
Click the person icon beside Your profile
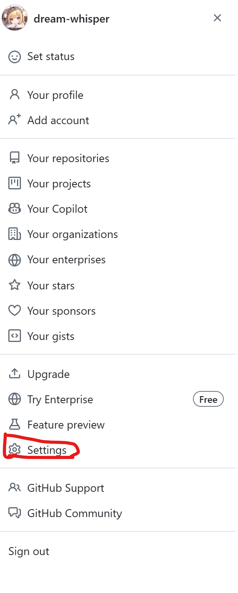click(x=15, y=95)
